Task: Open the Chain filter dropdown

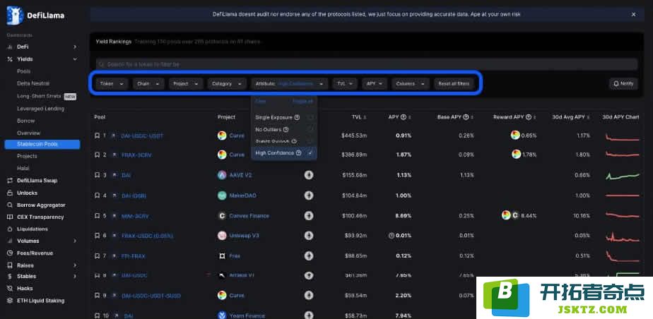Action: [148, 83]
